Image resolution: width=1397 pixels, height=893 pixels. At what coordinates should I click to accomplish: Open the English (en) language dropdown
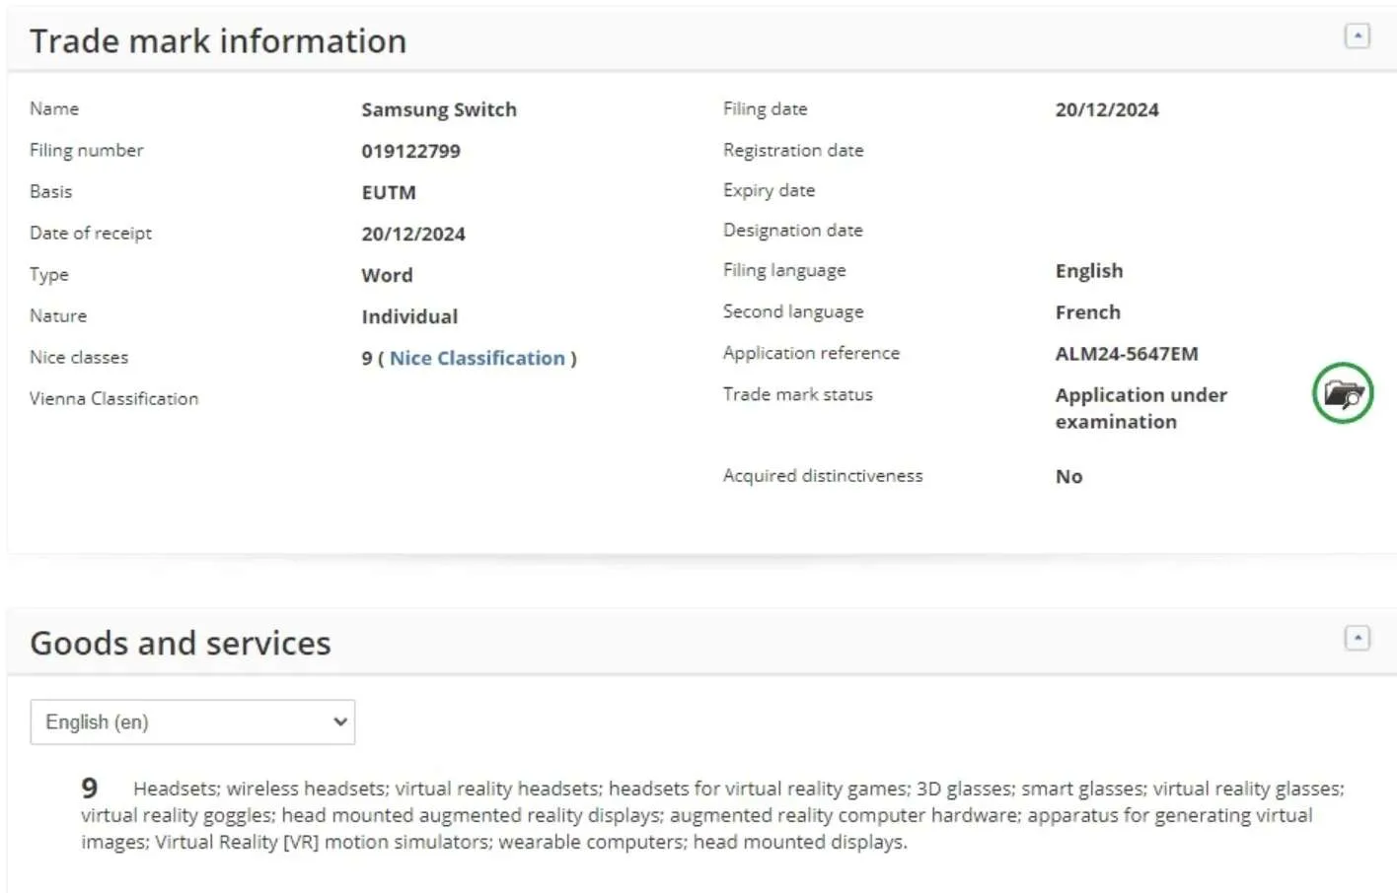pos(192,722)
